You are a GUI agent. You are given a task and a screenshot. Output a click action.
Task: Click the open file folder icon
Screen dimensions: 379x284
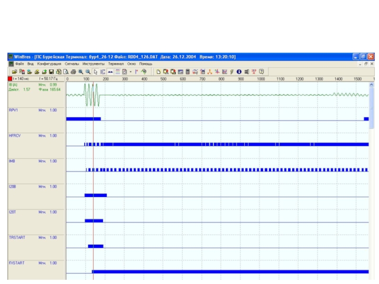point(14,71)
